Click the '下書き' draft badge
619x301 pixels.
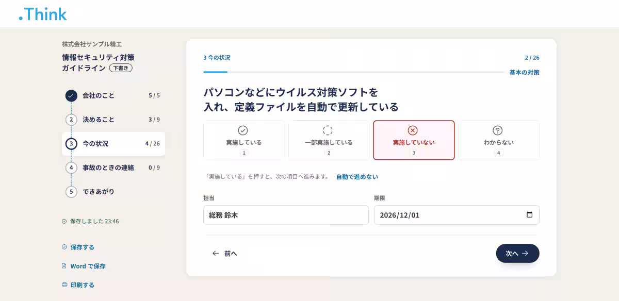[x=121, y=68]
